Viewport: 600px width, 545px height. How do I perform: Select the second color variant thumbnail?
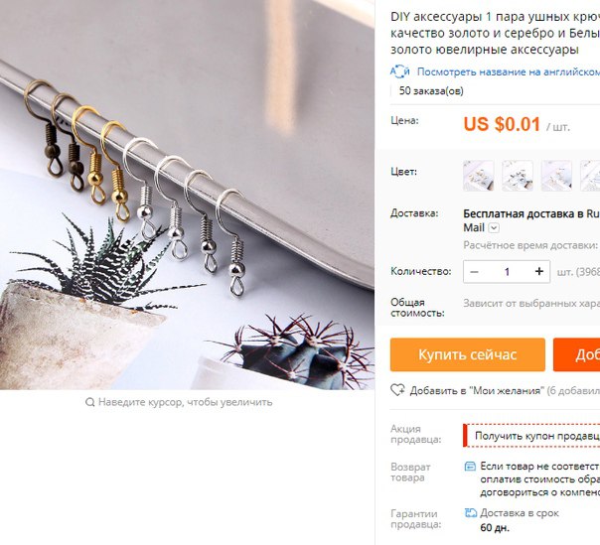point(518,176)
